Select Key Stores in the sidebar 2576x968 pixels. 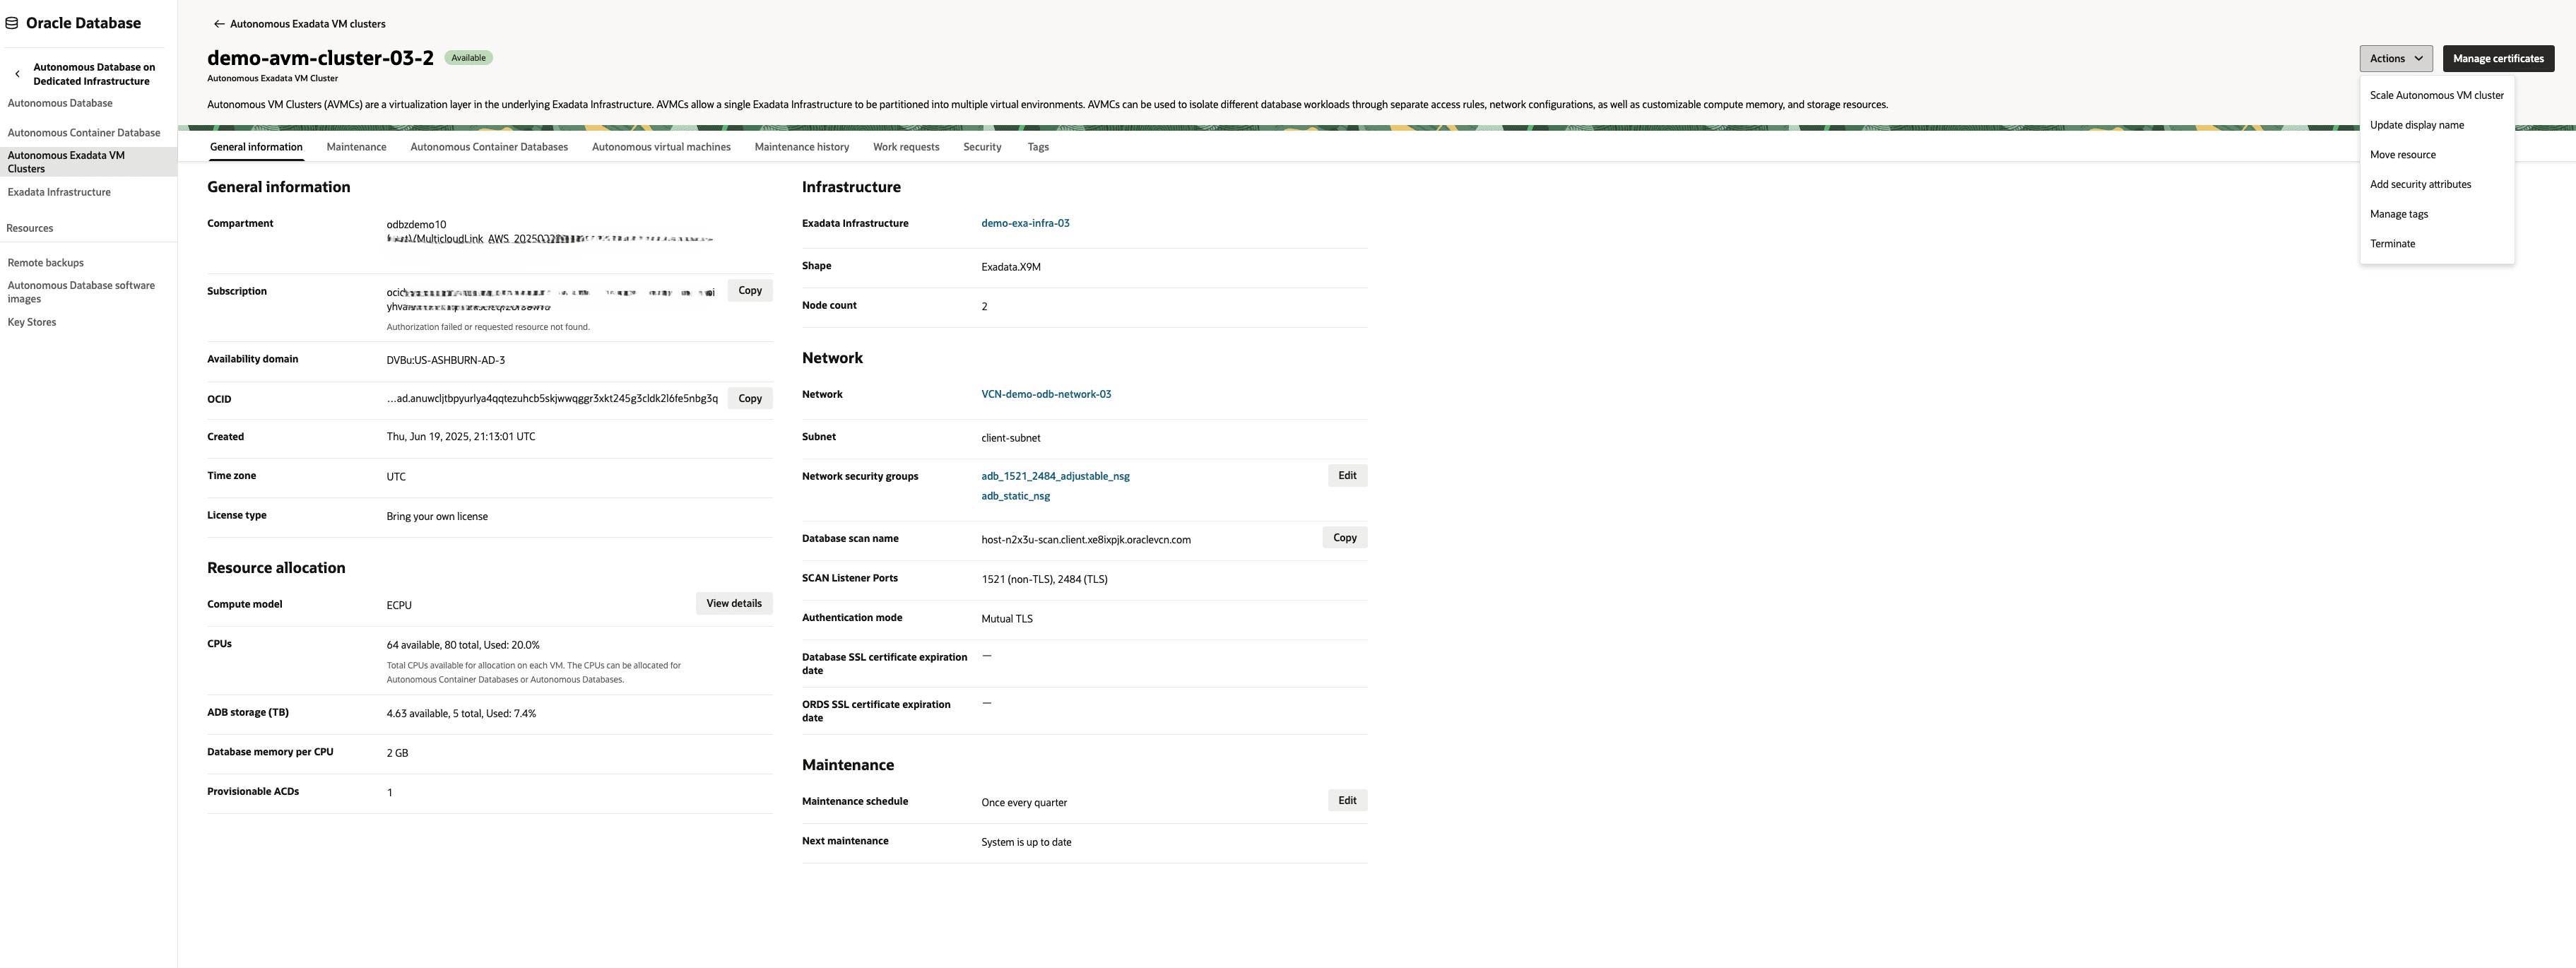click(31, 321)
